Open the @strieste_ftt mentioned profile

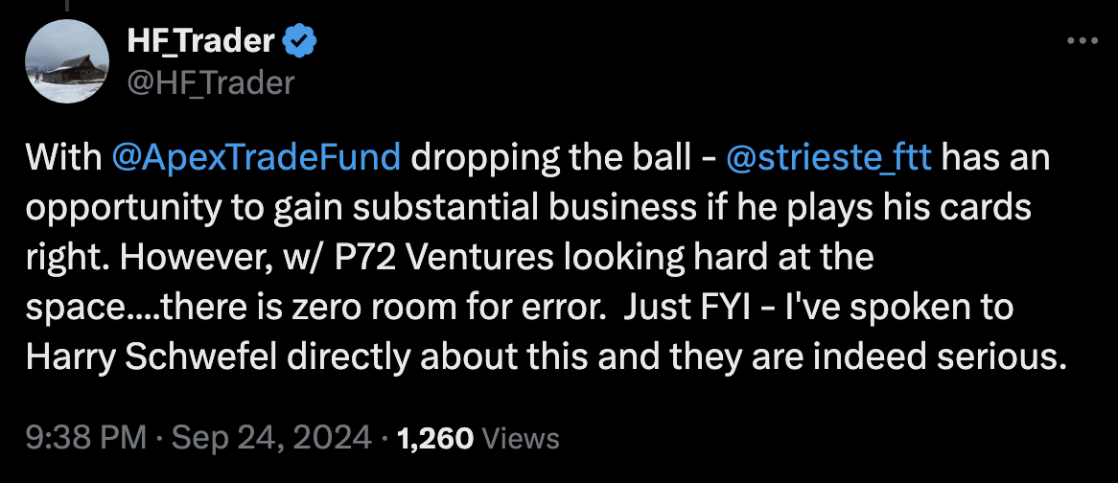pos(828,158)
